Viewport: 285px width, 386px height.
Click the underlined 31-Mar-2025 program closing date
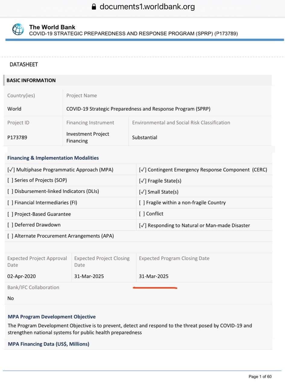[154, 276]
